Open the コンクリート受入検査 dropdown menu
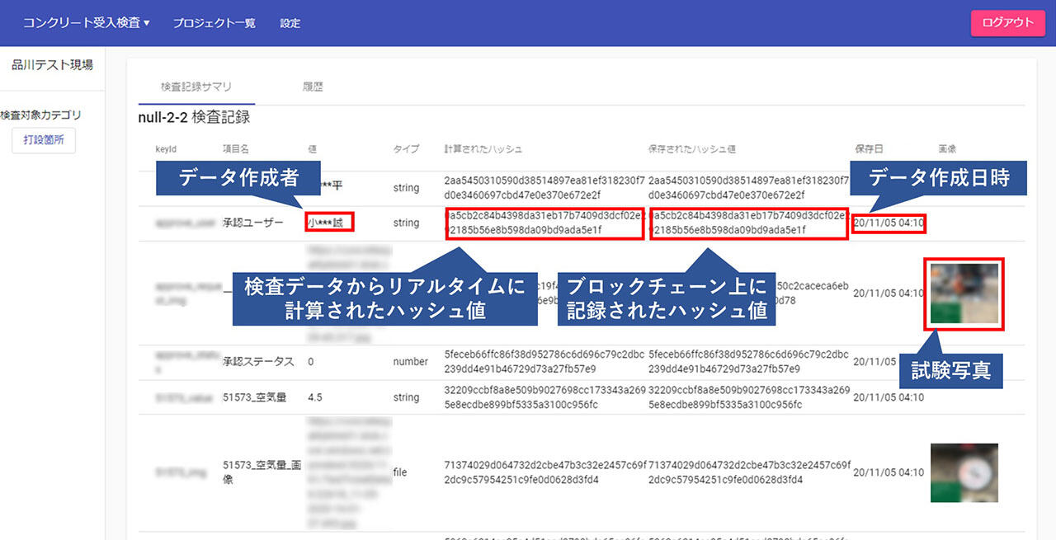Screen dimensions: 1056x540 point(87,23)
